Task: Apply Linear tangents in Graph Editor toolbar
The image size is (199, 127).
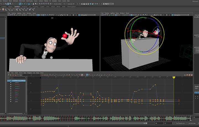Action: [57, 75]
